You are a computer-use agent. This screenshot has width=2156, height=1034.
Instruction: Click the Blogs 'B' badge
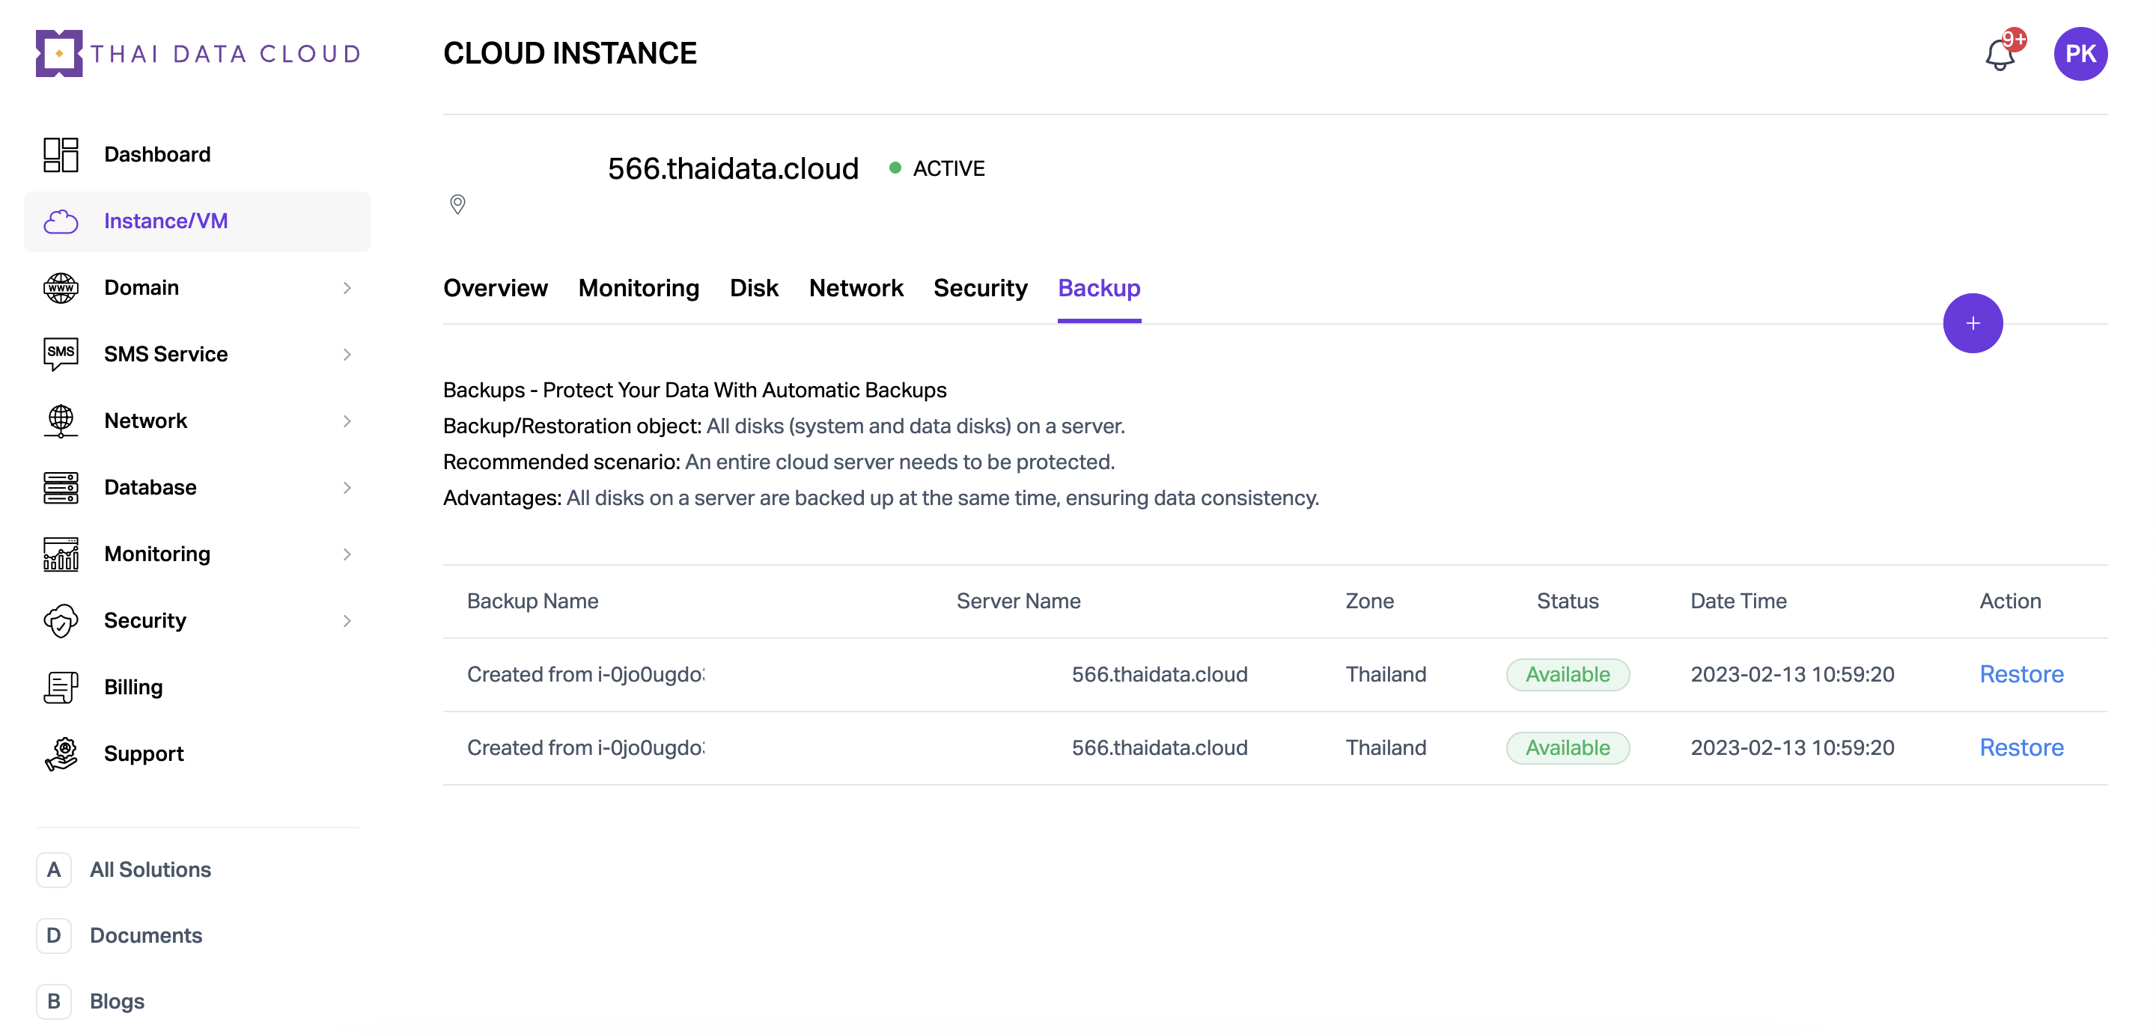click(x=54, y=1001)
